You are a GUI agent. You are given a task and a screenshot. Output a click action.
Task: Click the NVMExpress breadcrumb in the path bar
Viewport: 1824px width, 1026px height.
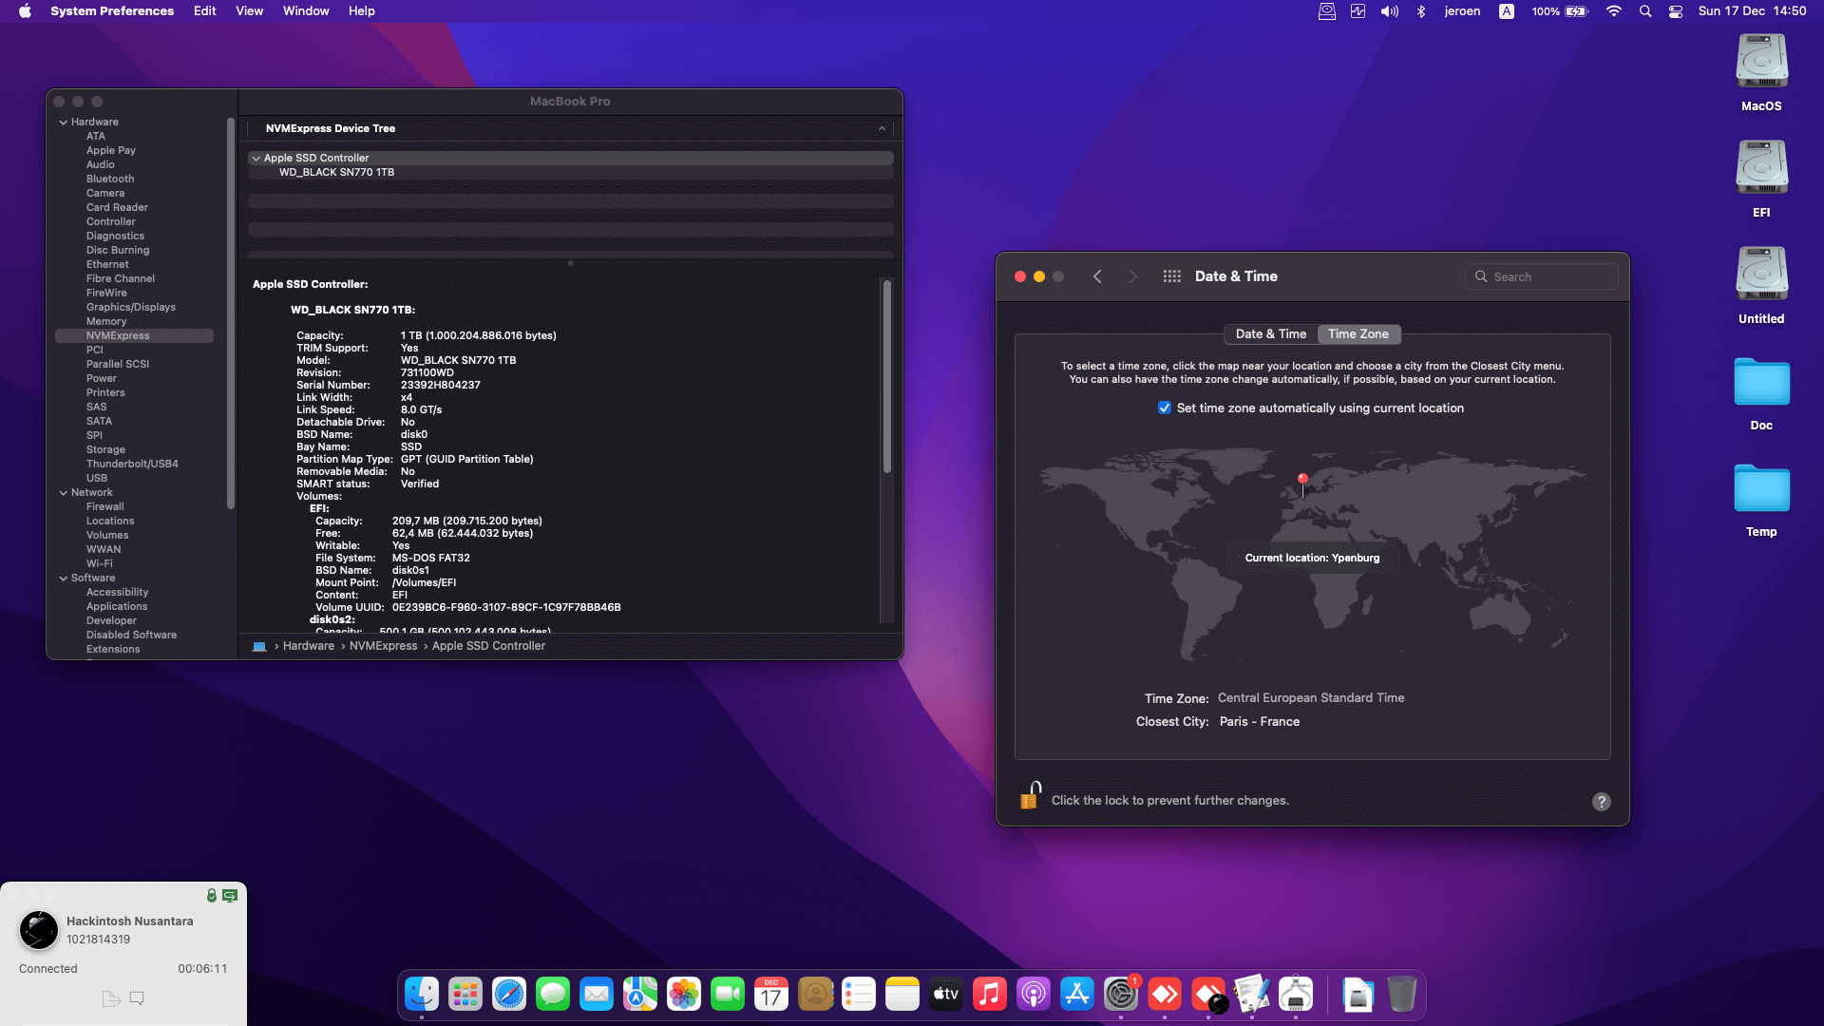(x=383, y=646)
